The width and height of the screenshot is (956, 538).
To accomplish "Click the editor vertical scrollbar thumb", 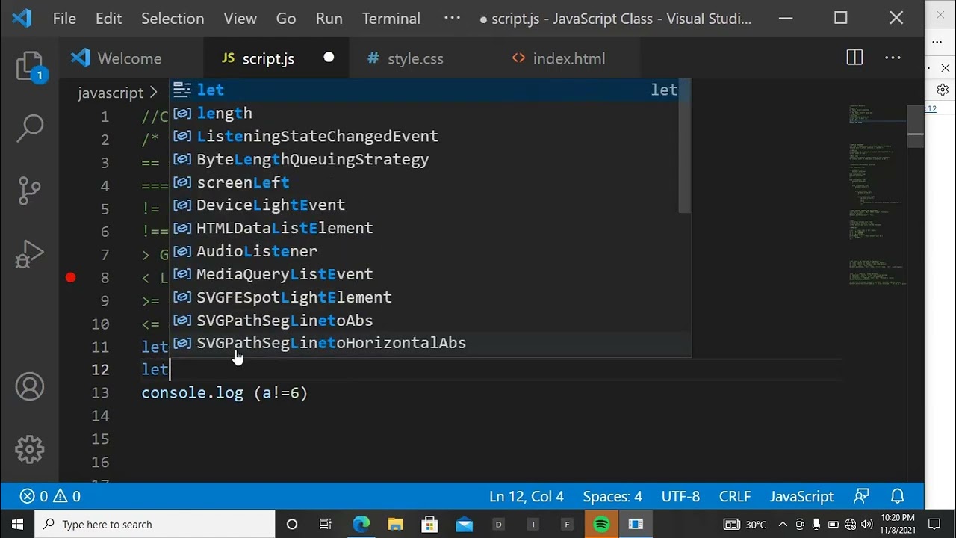I will [x=916, y=127].
